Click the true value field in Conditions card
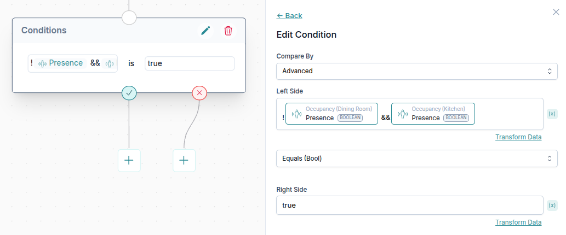Screen dimensions: 566x235 tap(190, 63)
